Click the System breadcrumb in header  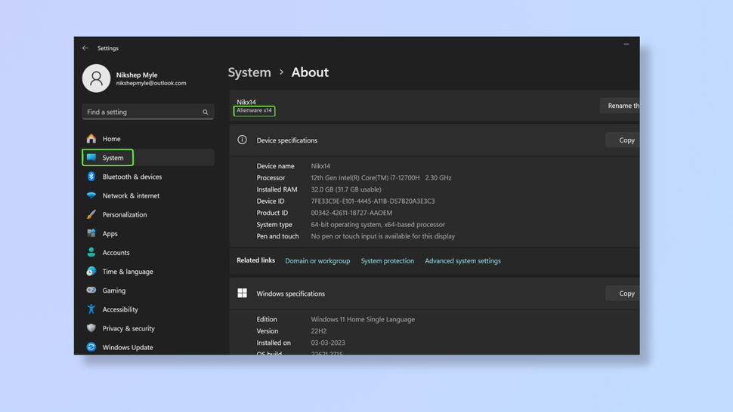249,72
